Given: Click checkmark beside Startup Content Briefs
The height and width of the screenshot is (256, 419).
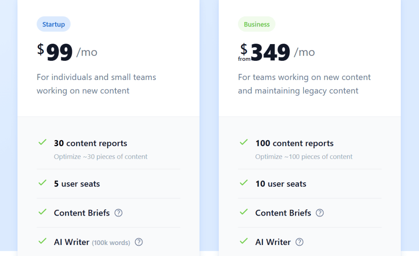Looking at the screenshot, I should [42, 212].
